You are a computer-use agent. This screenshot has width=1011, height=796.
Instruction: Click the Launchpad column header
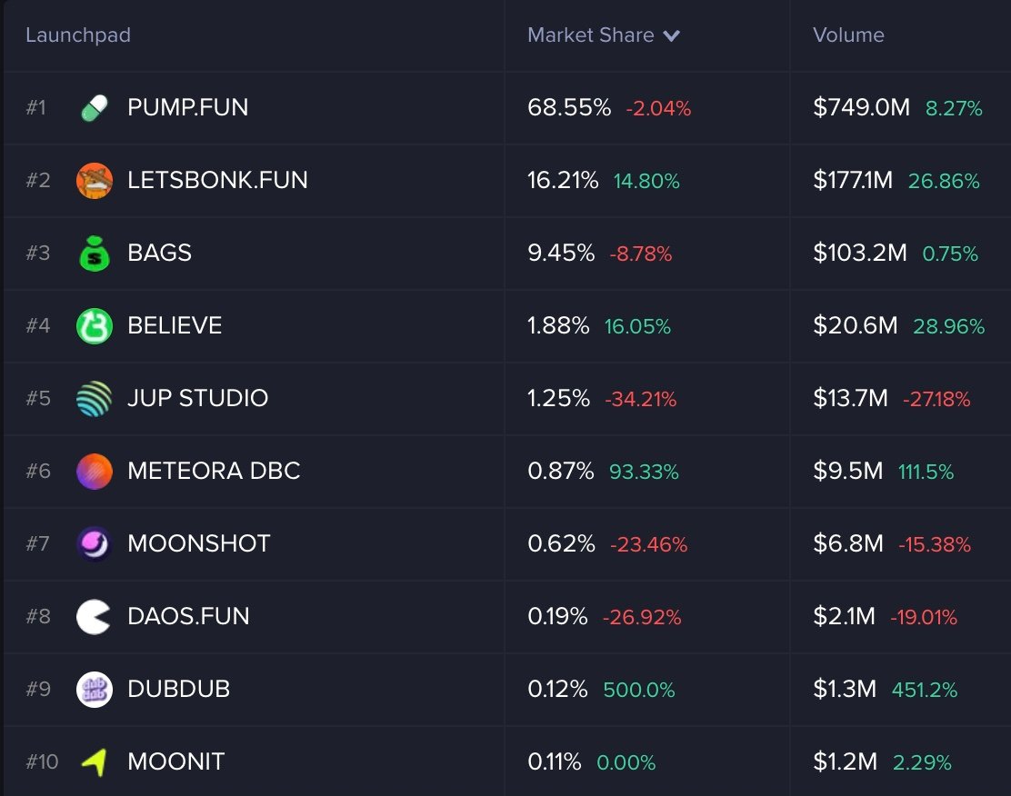coord(78,35)
